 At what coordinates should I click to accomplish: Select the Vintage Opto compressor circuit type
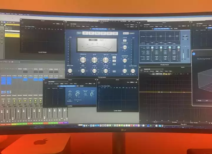[115, 33]
